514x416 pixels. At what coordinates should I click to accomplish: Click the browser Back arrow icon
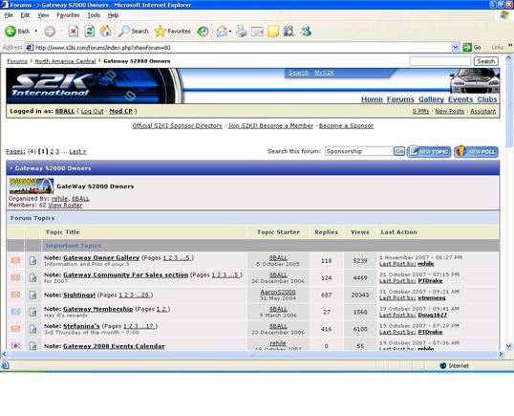11,32
